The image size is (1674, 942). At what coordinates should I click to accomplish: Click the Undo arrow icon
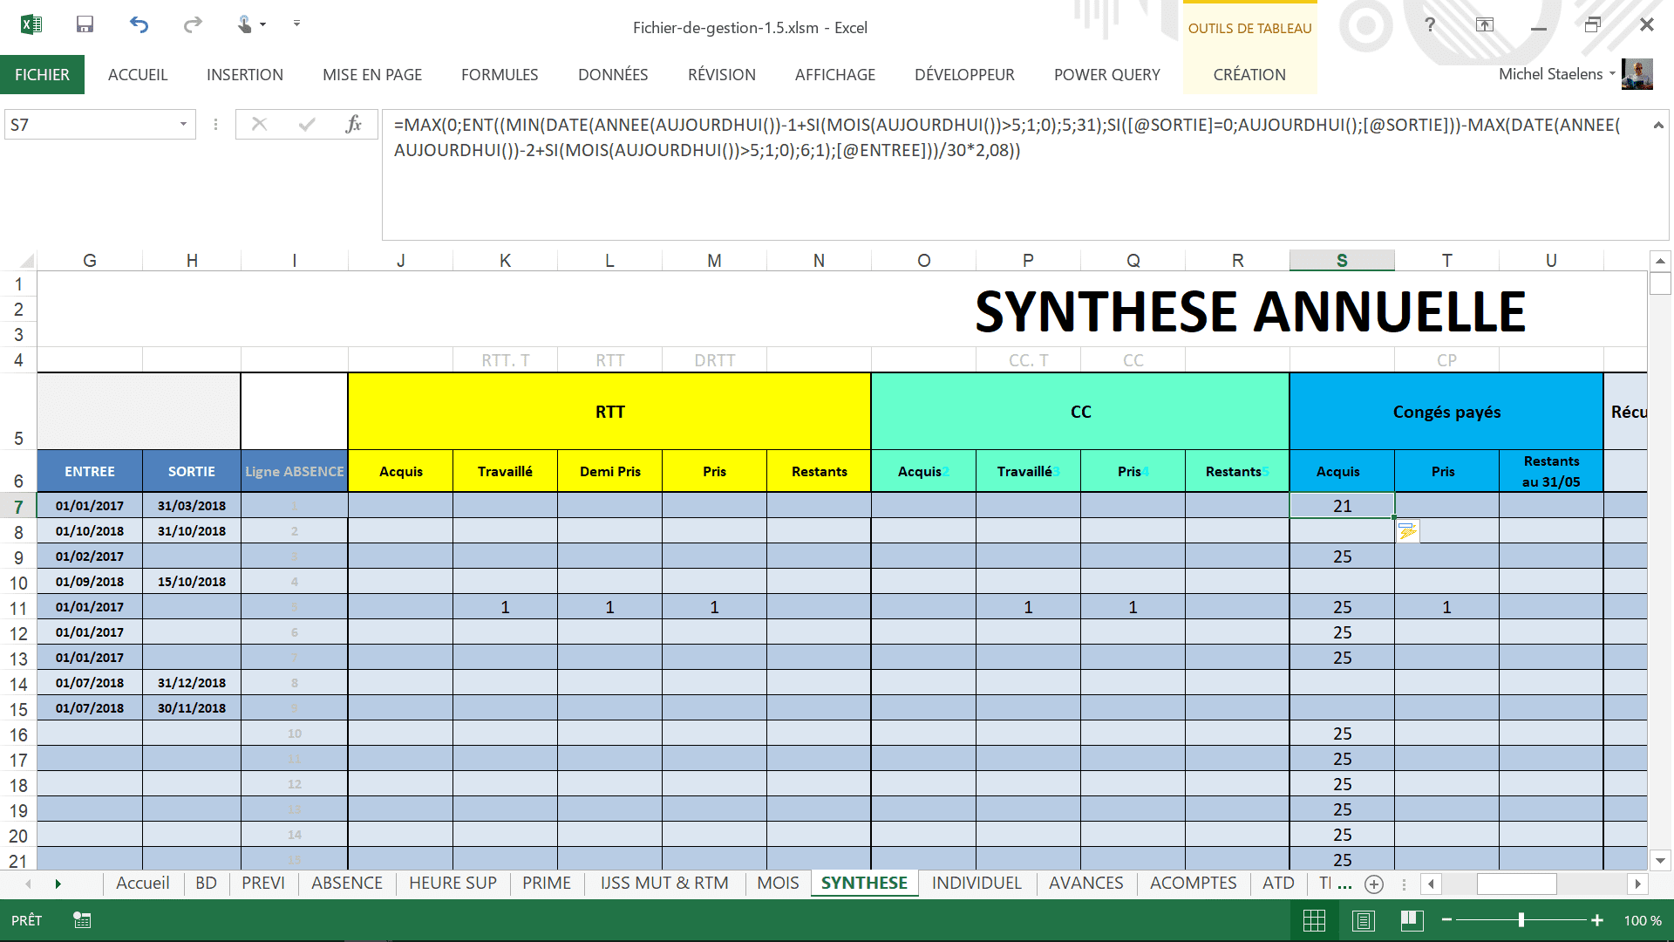139,24
